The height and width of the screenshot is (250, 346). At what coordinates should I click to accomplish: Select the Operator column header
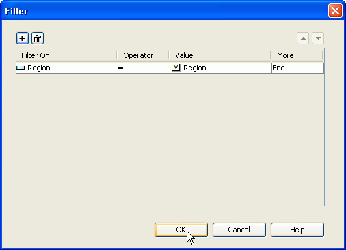(x=143, y=55)
